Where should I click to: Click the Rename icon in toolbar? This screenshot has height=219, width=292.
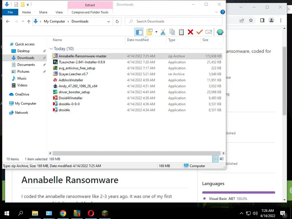pos(208,32)
